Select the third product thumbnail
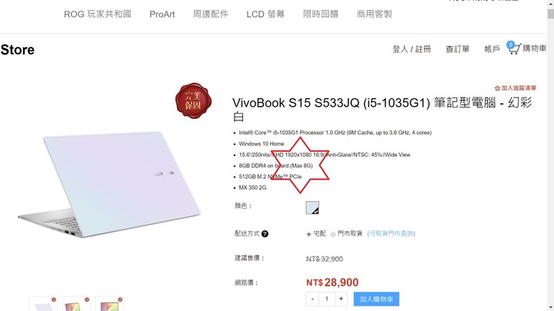The image size is (554, 311). tap(109, 304)
